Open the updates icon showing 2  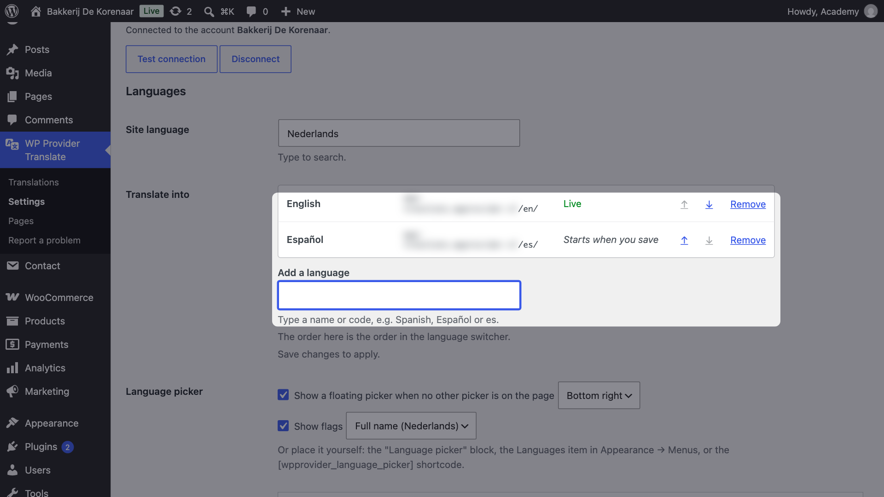[175, 11]
